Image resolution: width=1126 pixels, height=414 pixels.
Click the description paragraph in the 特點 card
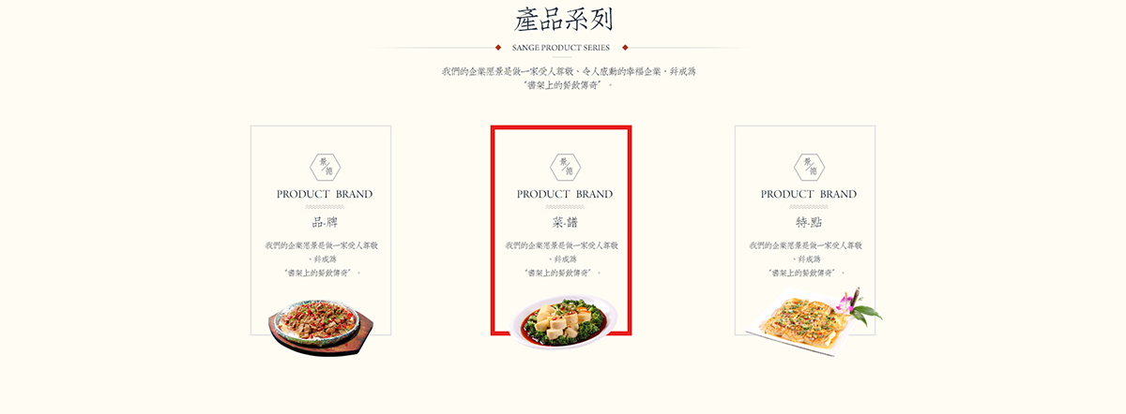(x=806, y=259)
